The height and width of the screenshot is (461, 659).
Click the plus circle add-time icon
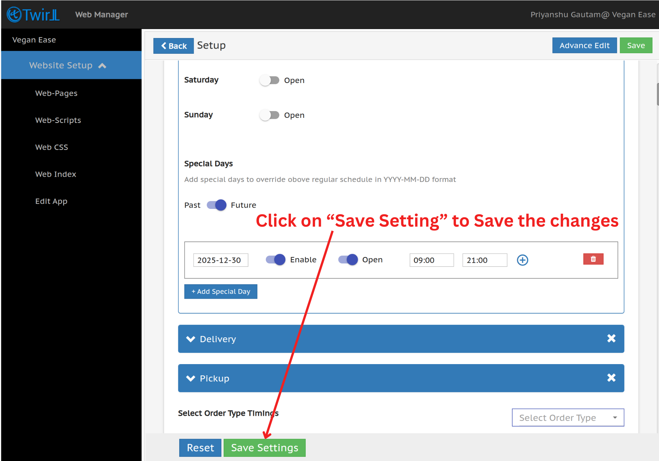(522, 260)
